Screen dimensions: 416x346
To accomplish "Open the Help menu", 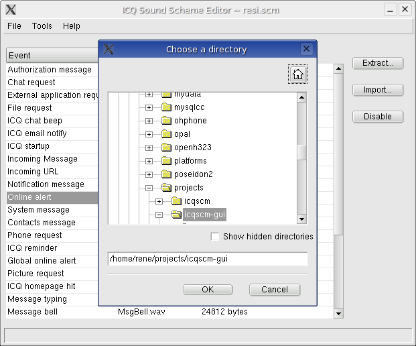I will point(72,26).
